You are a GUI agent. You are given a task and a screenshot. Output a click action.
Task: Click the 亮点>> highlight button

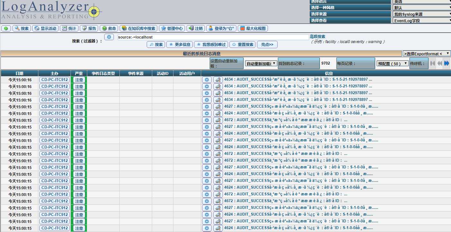(267, 45)
